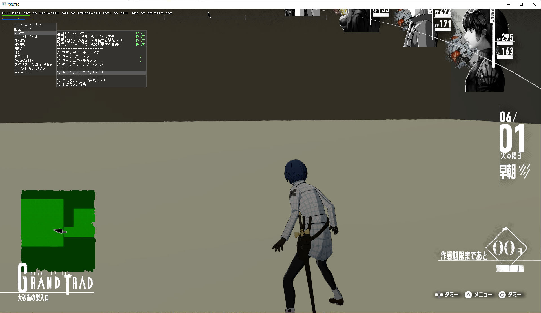Click the 早朝 time-of-day indicator

(508, 172)
